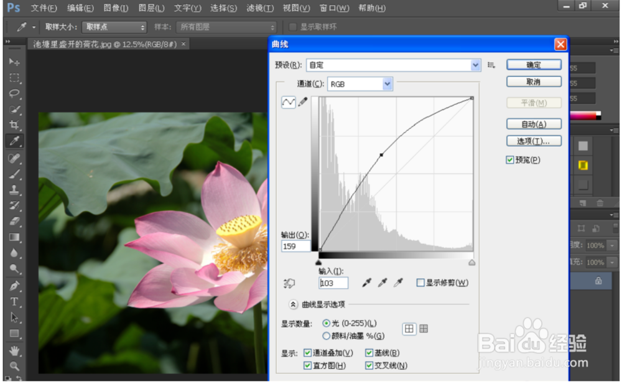Pick the black point eyedropper
The width and height of the screenshot is (622, 384).
point(366,283)
